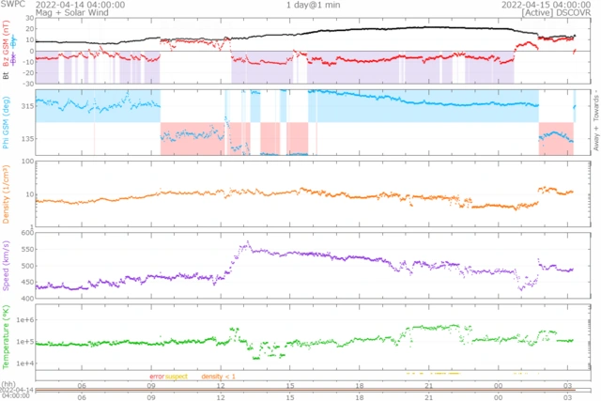601x401 pixels.
Task: Click the black Bt line in magnetic plot
Action: pyautogui.click(x=376, y=30)
